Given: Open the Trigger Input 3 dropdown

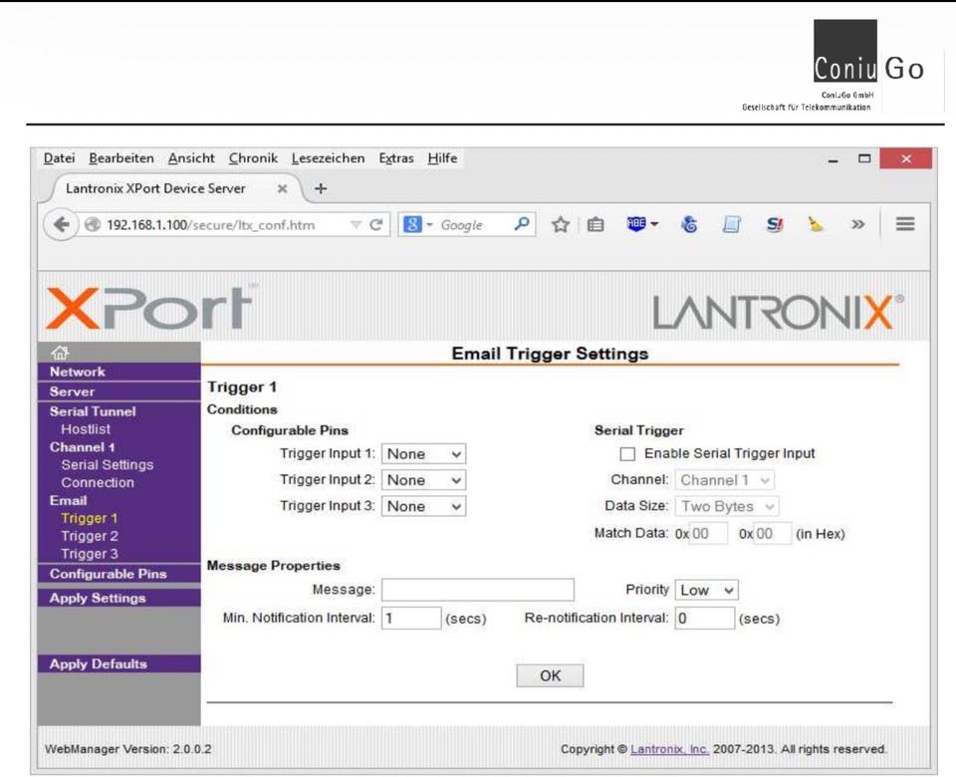Looking at the screenshot, I should coord(424,506).
